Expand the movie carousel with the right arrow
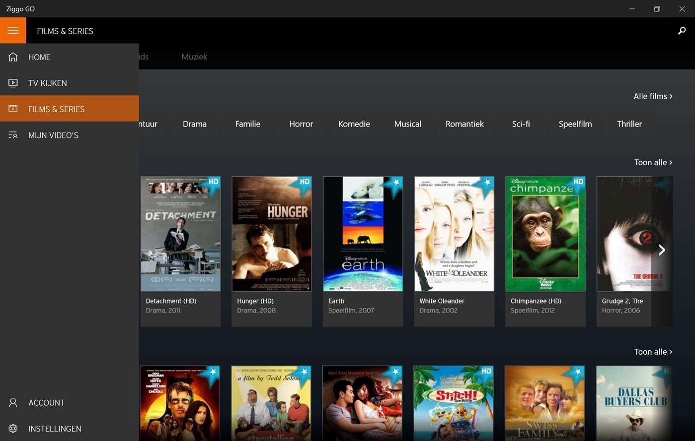The width and height of the screenshot is (695, 441). [662, 250]
